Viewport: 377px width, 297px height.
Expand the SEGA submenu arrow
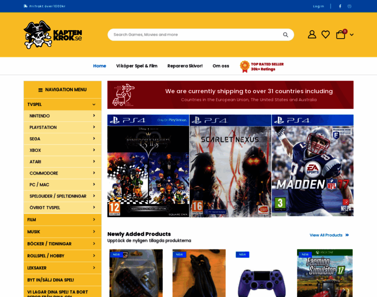[94, 139]
